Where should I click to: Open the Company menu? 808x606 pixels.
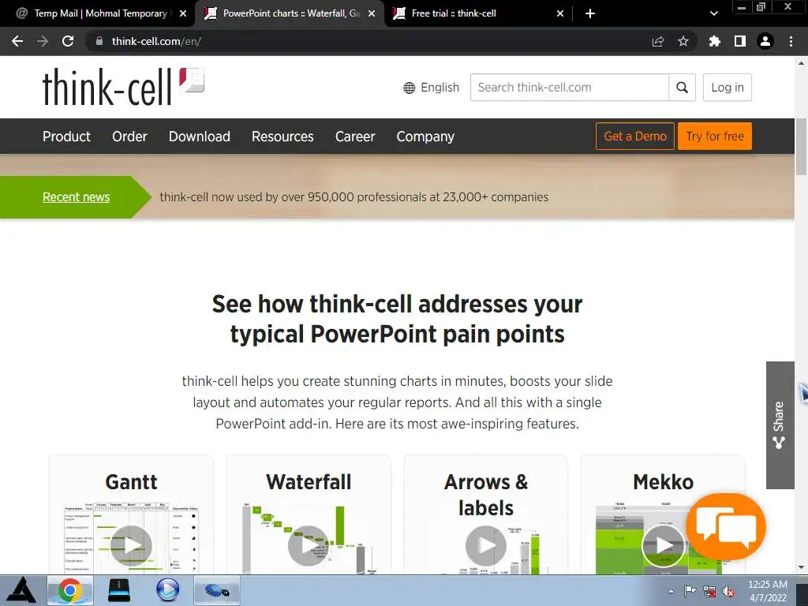coord(425,137)
